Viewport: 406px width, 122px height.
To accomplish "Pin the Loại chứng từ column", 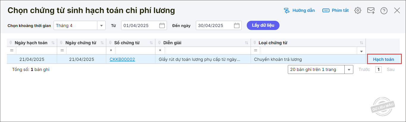I will coord(254,43).
